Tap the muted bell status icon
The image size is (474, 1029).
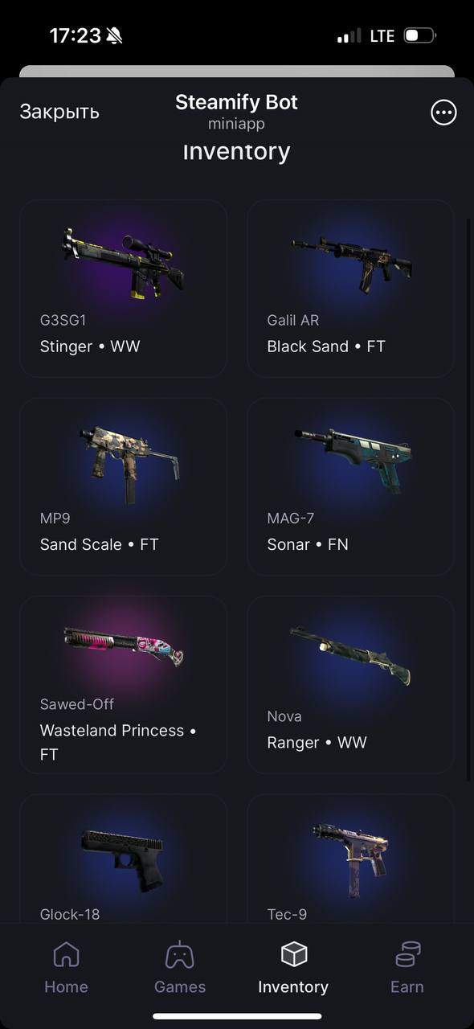(114, 35)
